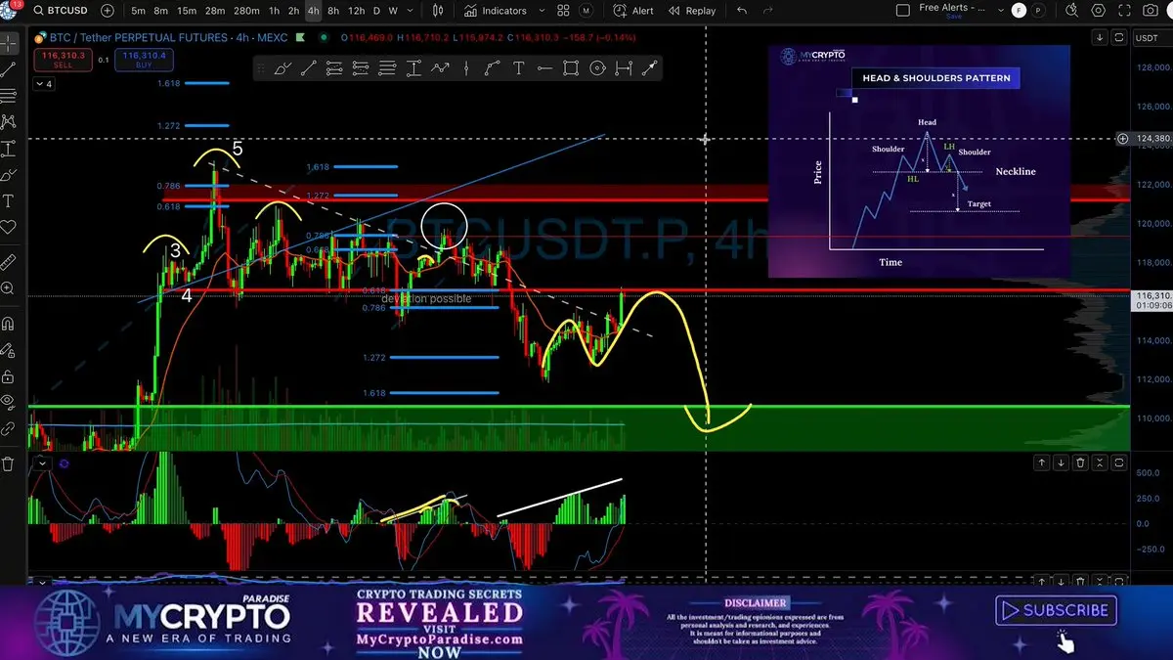Select horizontal line in floating favorites toolbar
Screen dimensions: 1173x660
tap(544, 68)
